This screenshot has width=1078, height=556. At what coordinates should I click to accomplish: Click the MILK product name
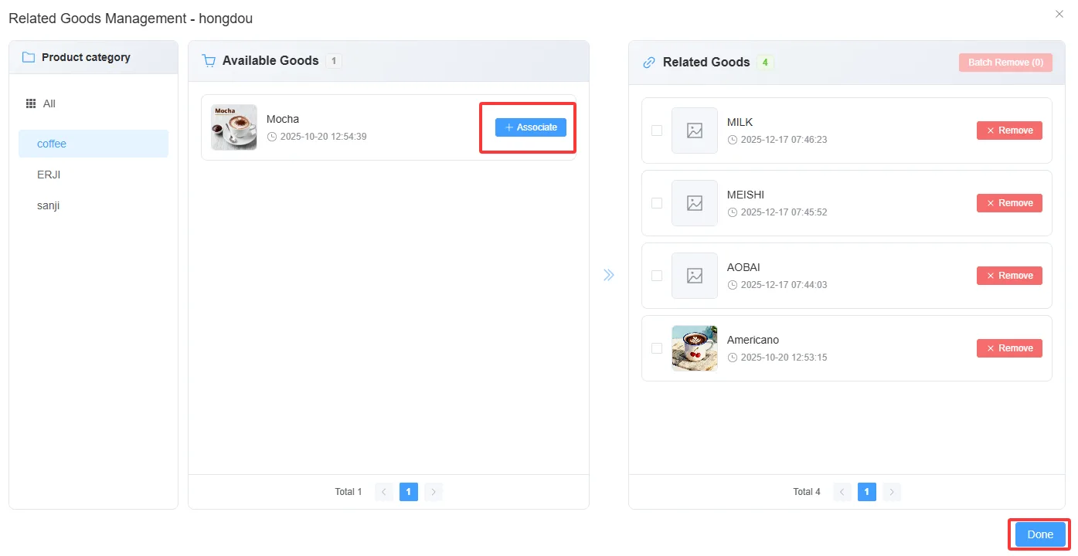click(x=740, y=122)
